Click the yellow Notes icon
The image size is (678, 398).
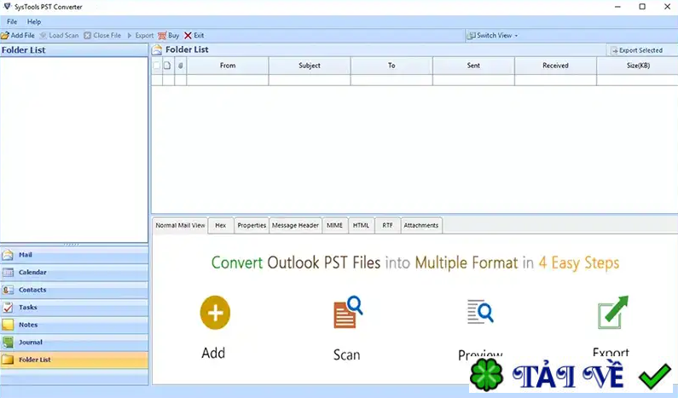8,325
